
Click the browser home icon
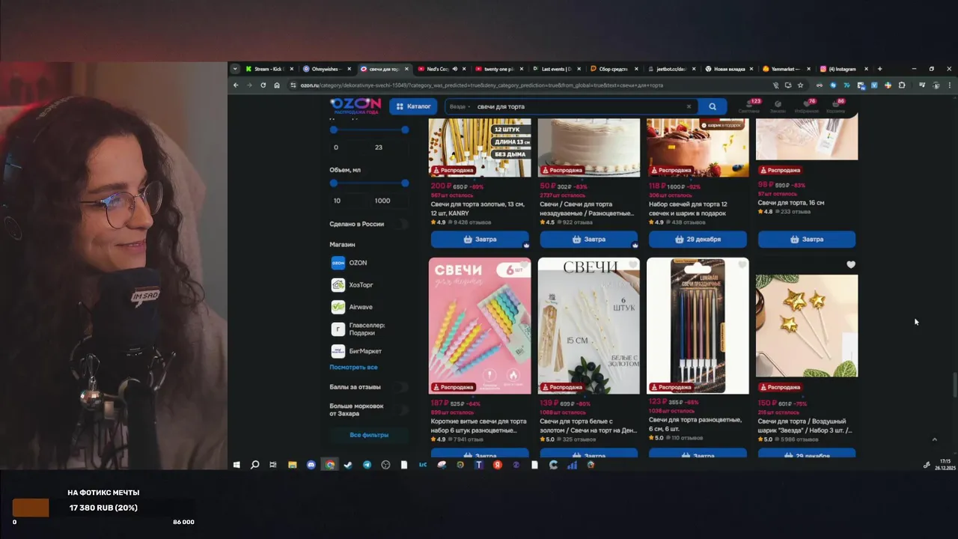coord(277,85)
